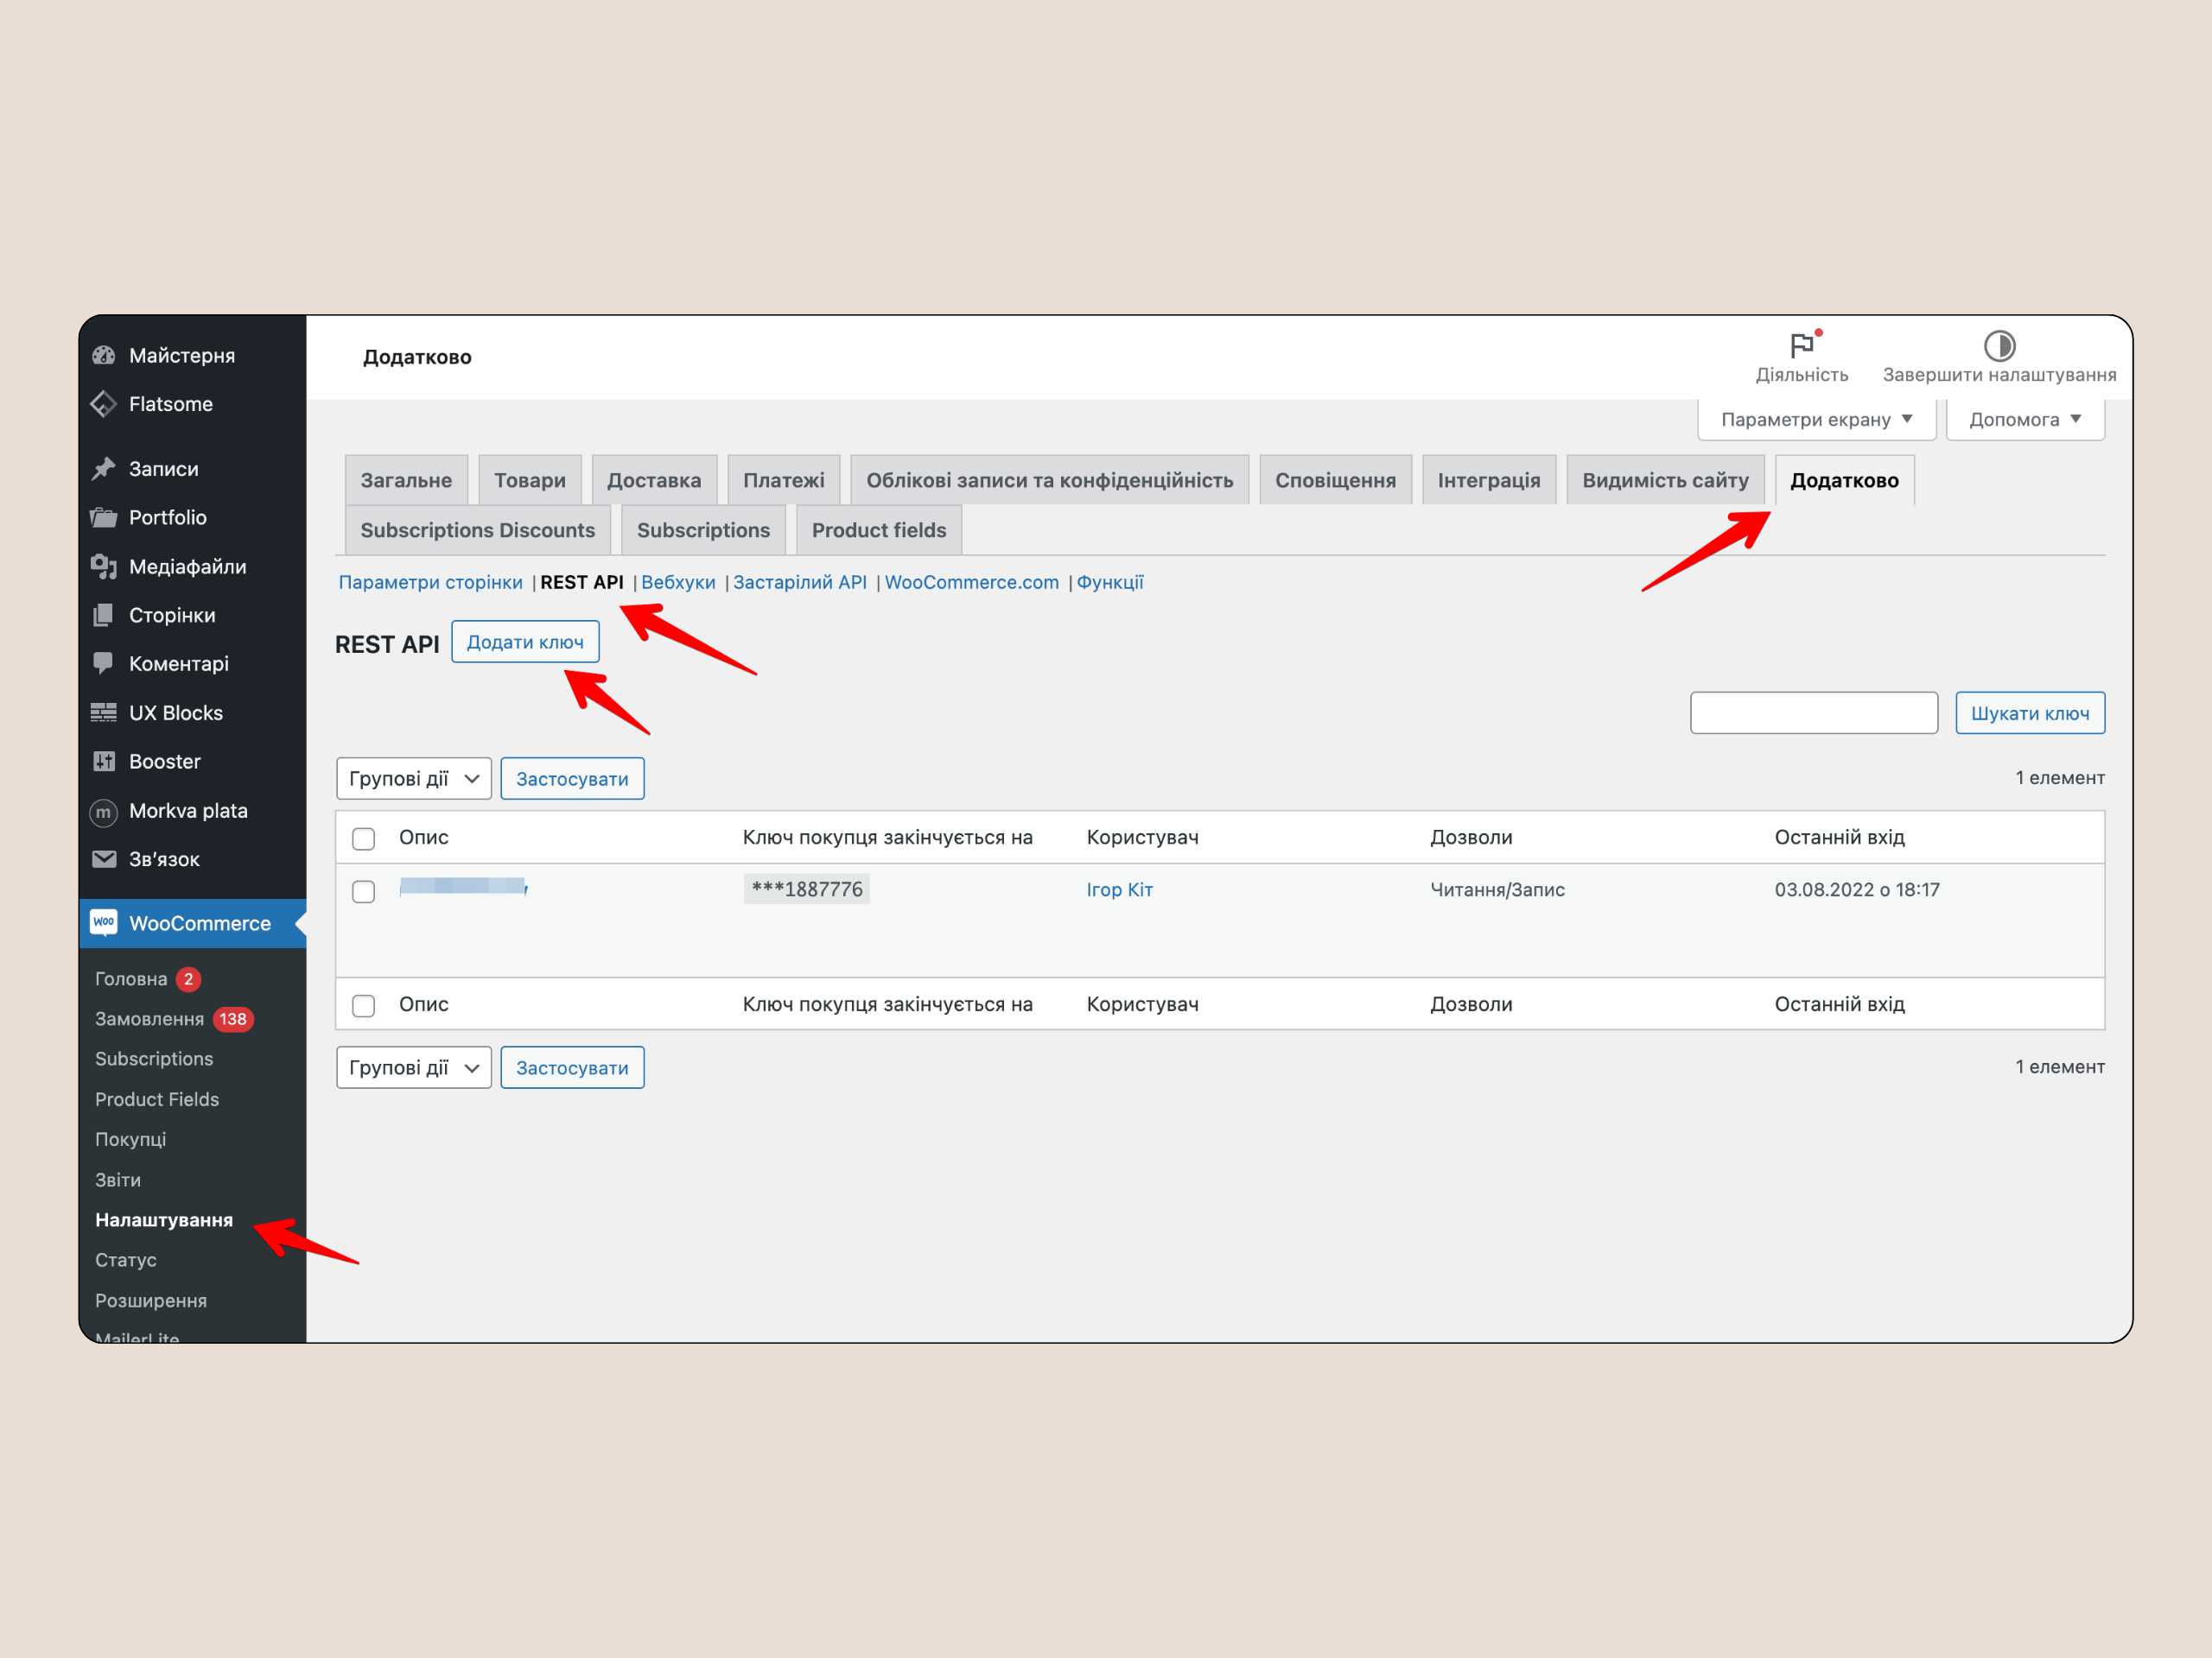The image size is (2212, 1658).
Task: Open Медіафайли via its media icon
Action: click(x=103, y=566)
